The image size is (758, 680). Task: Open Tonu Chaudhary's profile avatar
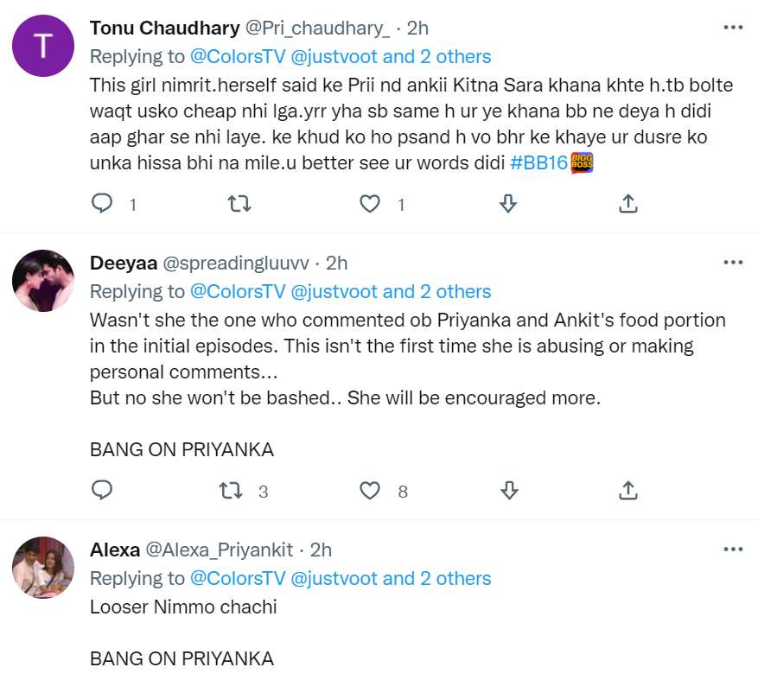[43, 46]
